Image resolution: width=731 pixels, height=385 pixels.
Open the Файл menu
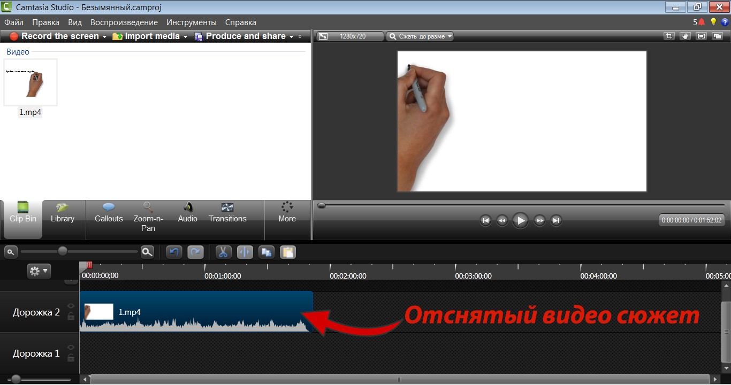click(x=14, y=22)
